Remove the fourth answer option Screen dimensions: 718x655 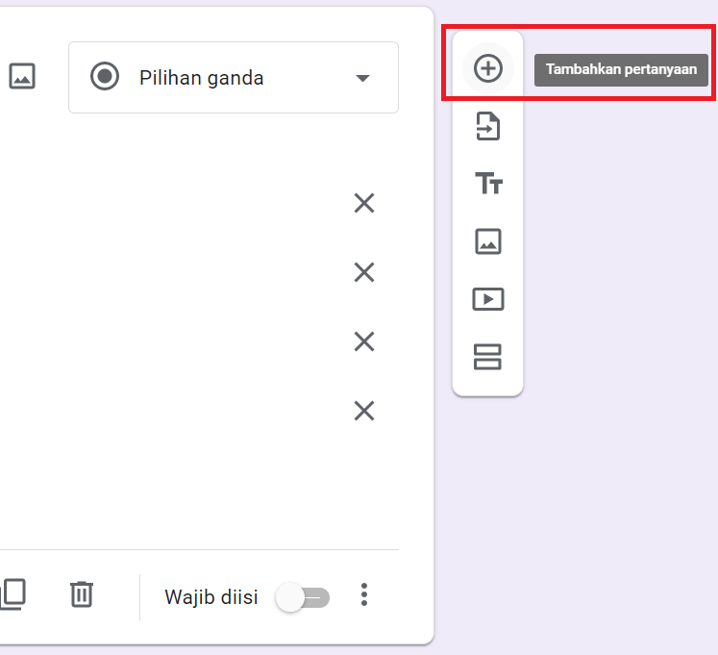364,411
